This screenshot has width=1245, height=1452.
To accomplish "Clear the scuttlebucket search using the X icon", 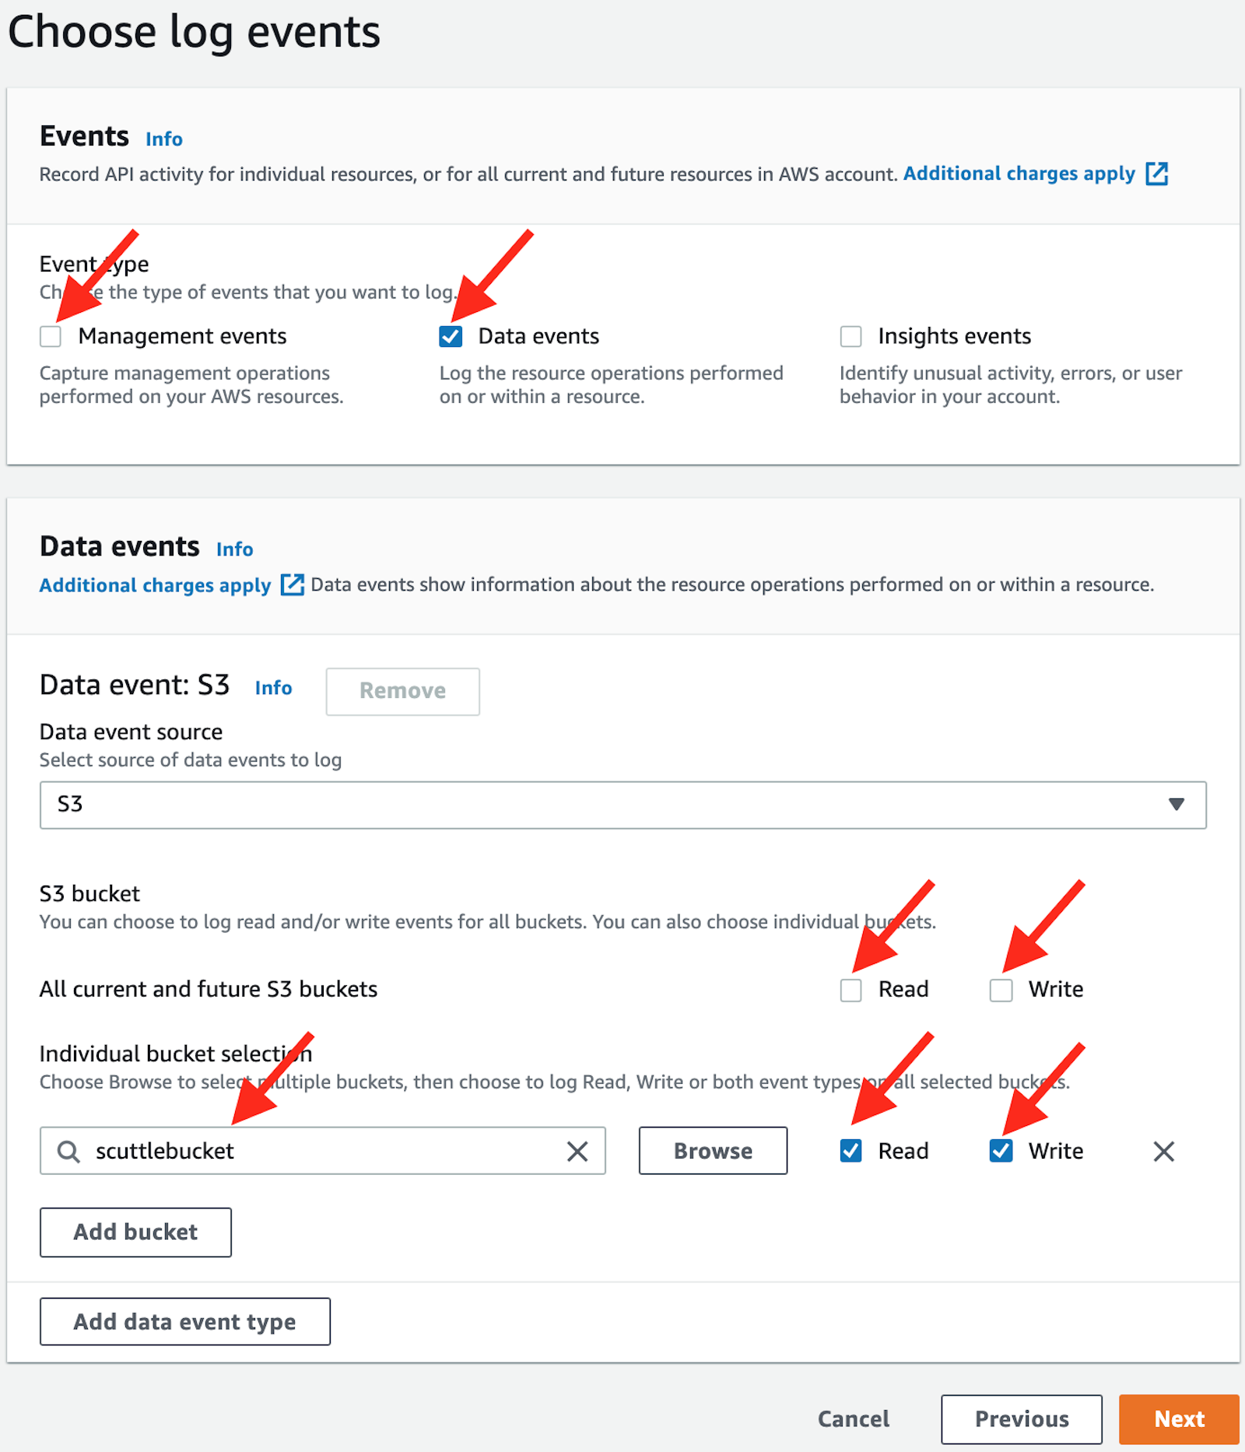I will pyautogui.click(x=577, y=1151).
